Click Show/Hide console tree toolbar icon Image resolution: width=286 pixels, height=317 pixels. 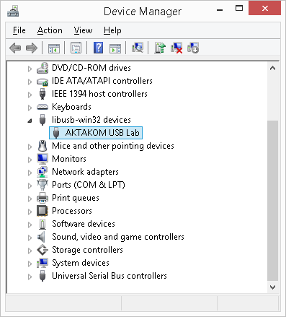(x=54, y=48)
